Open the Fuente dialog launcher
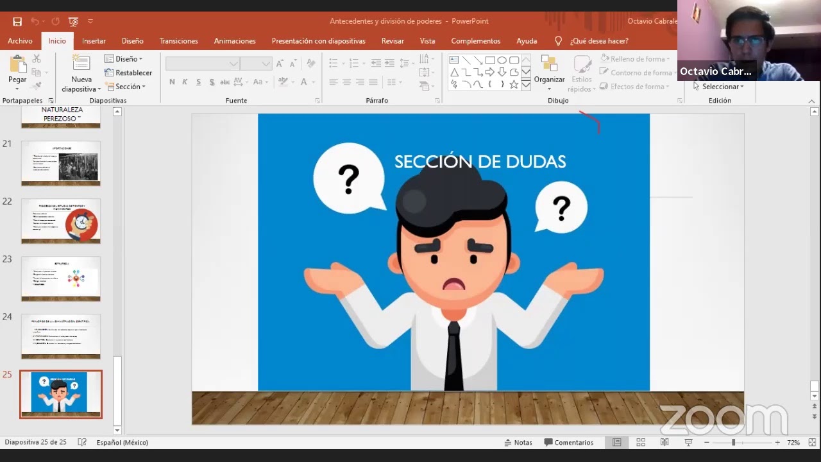 317,101
